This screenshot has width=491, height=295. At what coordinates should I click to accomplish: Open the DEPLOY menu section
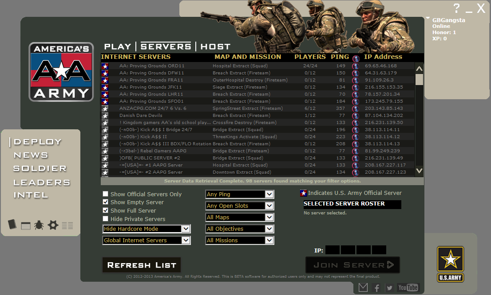coord(38,142)
